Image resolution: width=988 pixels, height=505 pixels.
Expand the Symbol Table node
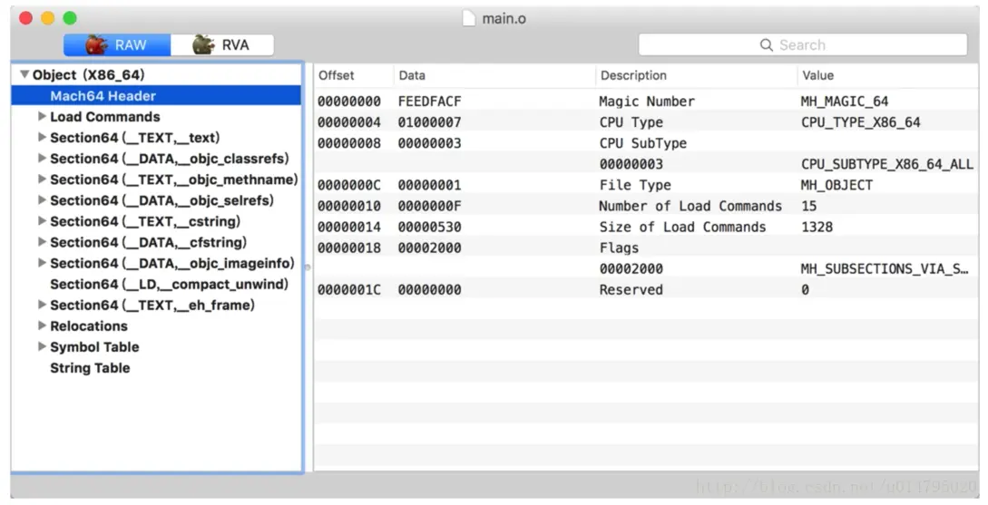[x=42, y=346]
